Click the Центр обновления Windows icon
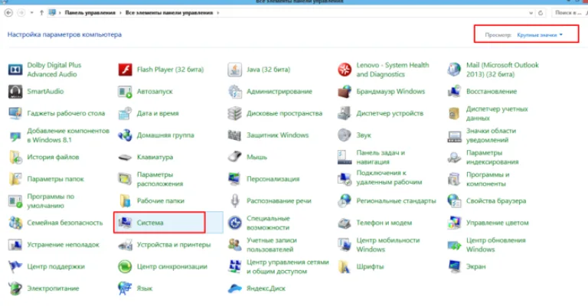Image resolution: width=588 pixels, height=306 pixels. [454, 245]
